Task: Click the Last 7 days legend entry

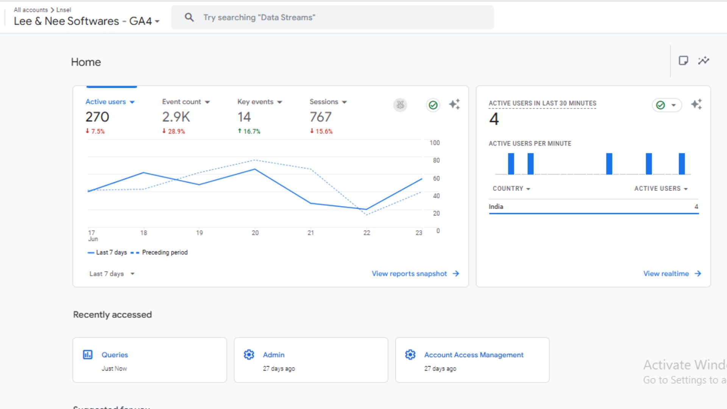Action: point(107,253)
